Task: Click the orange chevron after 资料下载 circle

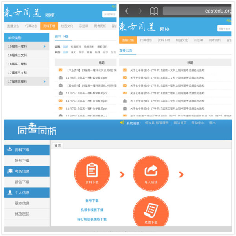Action: (122, 175)
